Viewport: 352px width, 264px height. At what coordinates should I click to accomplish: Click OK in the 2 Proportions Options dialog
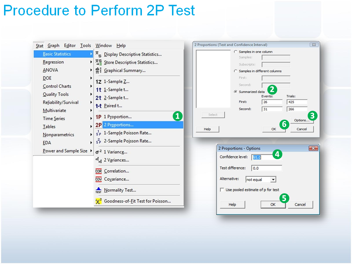273,205
